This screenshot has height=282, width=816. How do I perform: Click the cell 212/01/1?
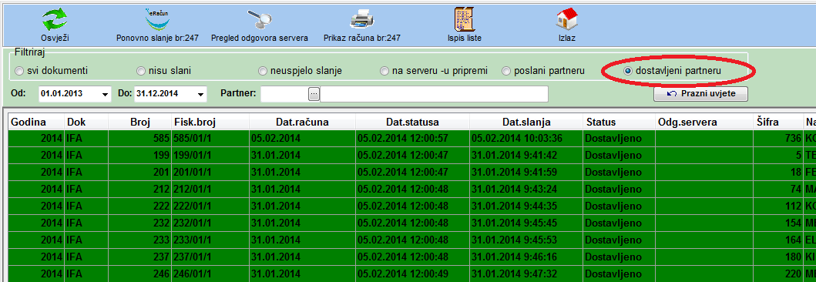(210, 190)
